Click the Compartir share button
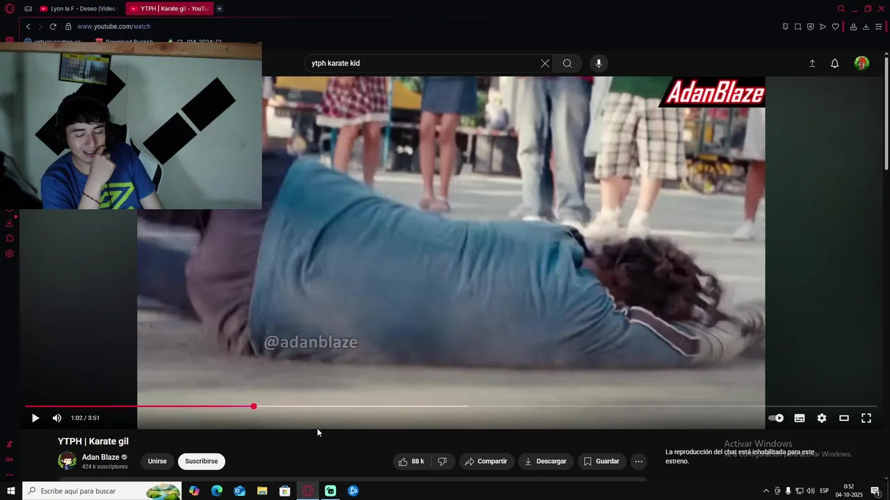890x500 pixels. [x=487, y=461]
